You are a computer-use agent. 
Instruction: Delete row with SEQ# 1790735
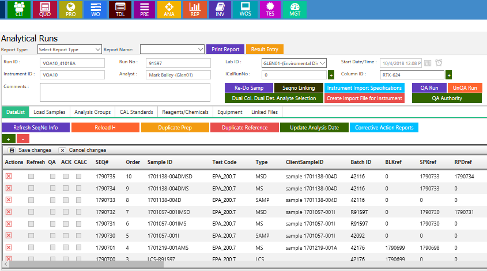tap(9, 176)
